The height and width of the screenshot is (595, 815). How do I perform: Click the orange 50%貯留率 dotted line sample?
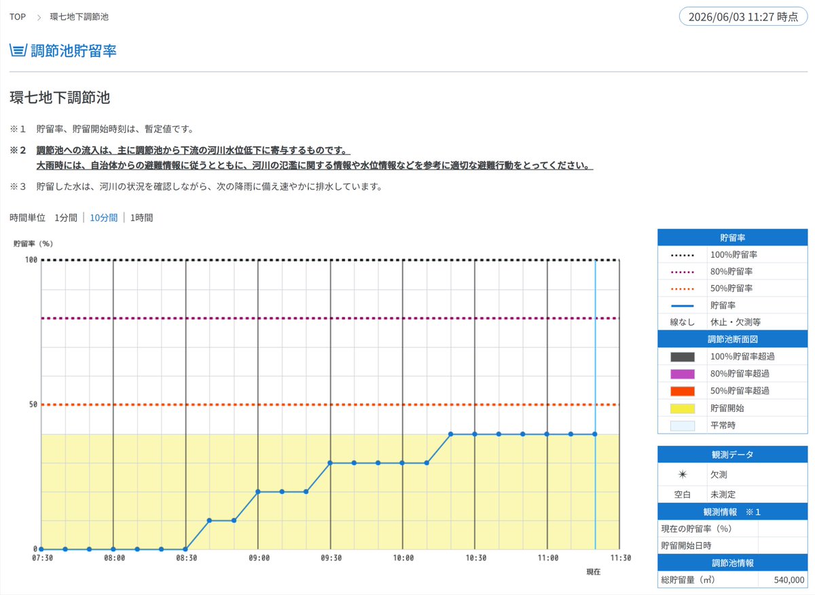(x=682, y=288)
